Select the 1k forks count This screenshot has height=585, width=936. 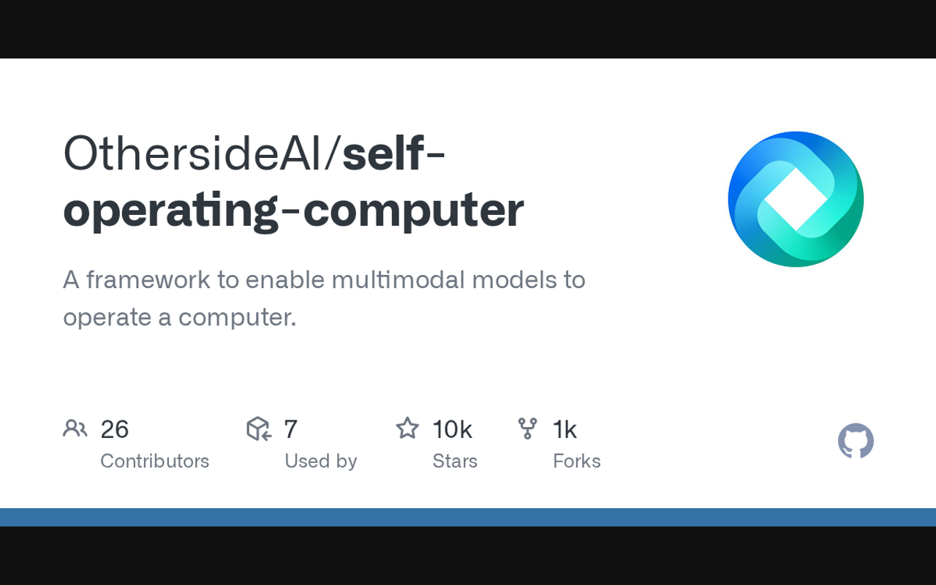coord(565,429)
